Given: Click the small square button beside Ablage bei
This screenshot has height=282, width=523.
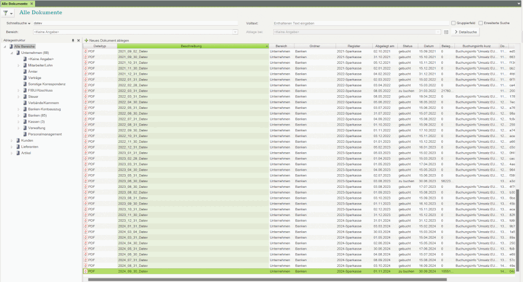Looking at the screenshot, I should (x=446, y=32).
